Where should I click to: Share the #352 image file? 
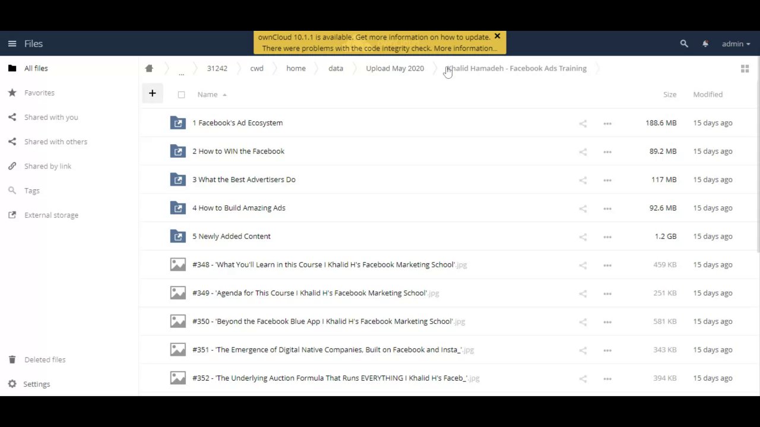[x=583, y=378]
